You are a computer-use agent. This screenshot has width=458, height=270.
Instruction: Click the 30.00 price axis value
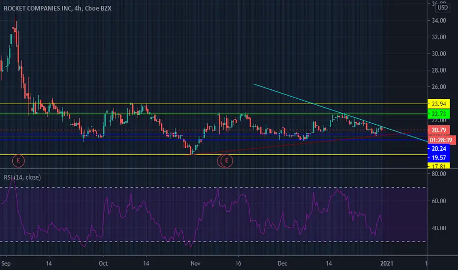coord(439,54)
